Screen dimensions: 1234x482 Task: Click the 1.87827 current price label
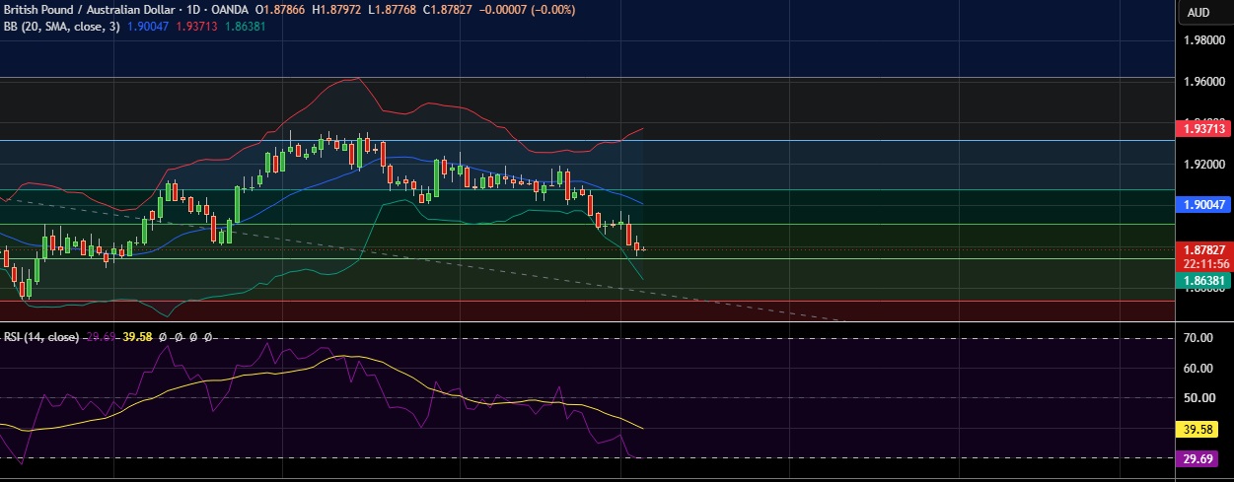[1205, 250]
